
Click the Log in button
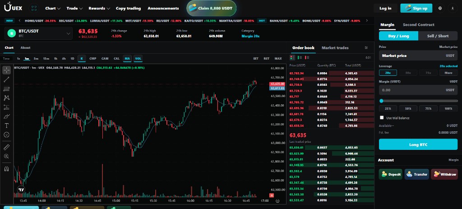point(385,8)
